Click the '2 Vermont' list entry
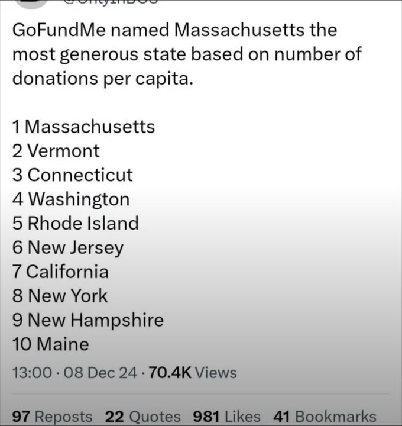Image resolution: width=402 pixels, height=426 pixels. 56,151
